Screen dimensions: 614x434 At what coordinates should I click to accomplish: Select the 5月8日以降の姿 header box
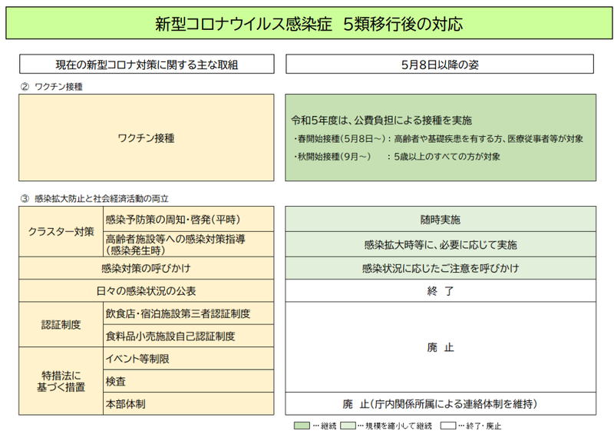click(x=441, y=65)
